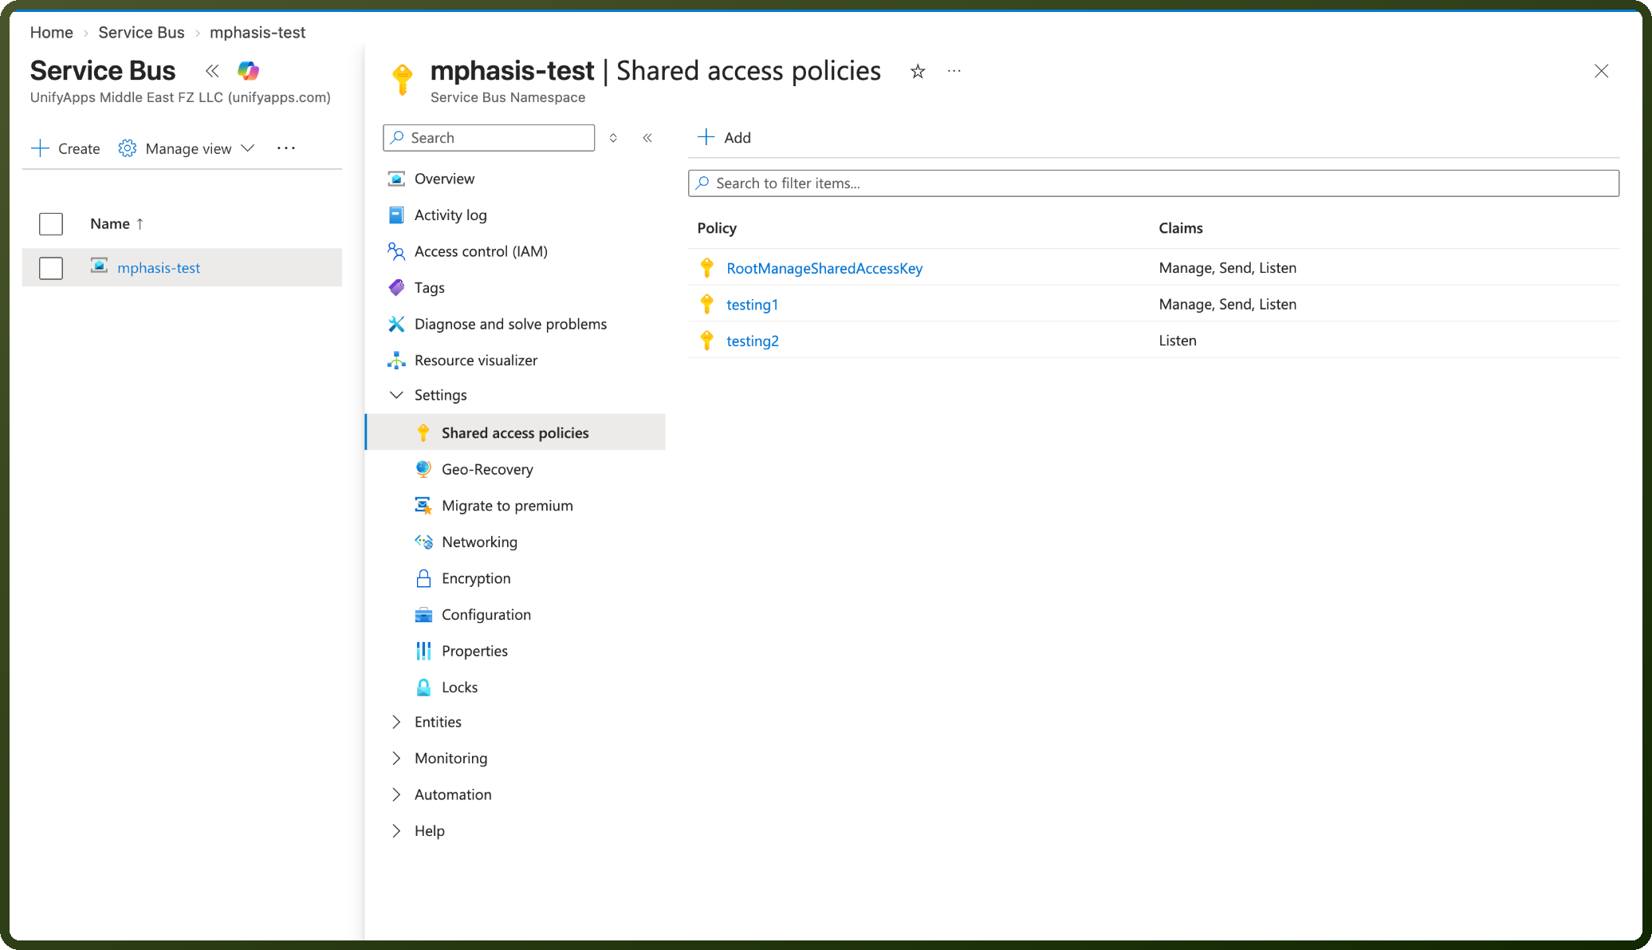The image size is (1652, 950).
Task: Close the Shared access policies blade
Action: click(1601, 71)
